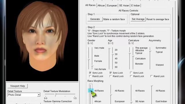
Task: Click the All Races–East Indian slider handle
Action: tap(152, 86)
